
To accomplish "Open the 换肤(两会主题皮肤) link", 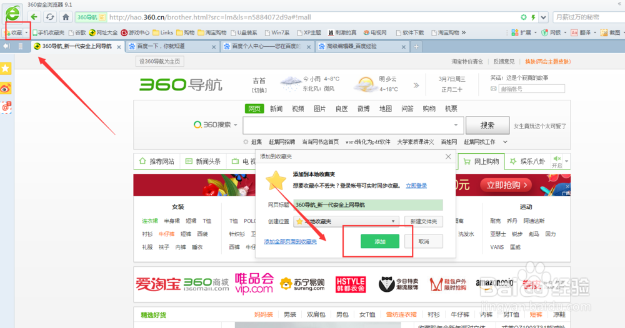I will pos(547,62).
